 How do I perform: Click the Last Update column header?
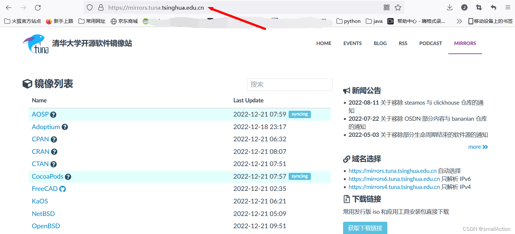click(248, 100)
